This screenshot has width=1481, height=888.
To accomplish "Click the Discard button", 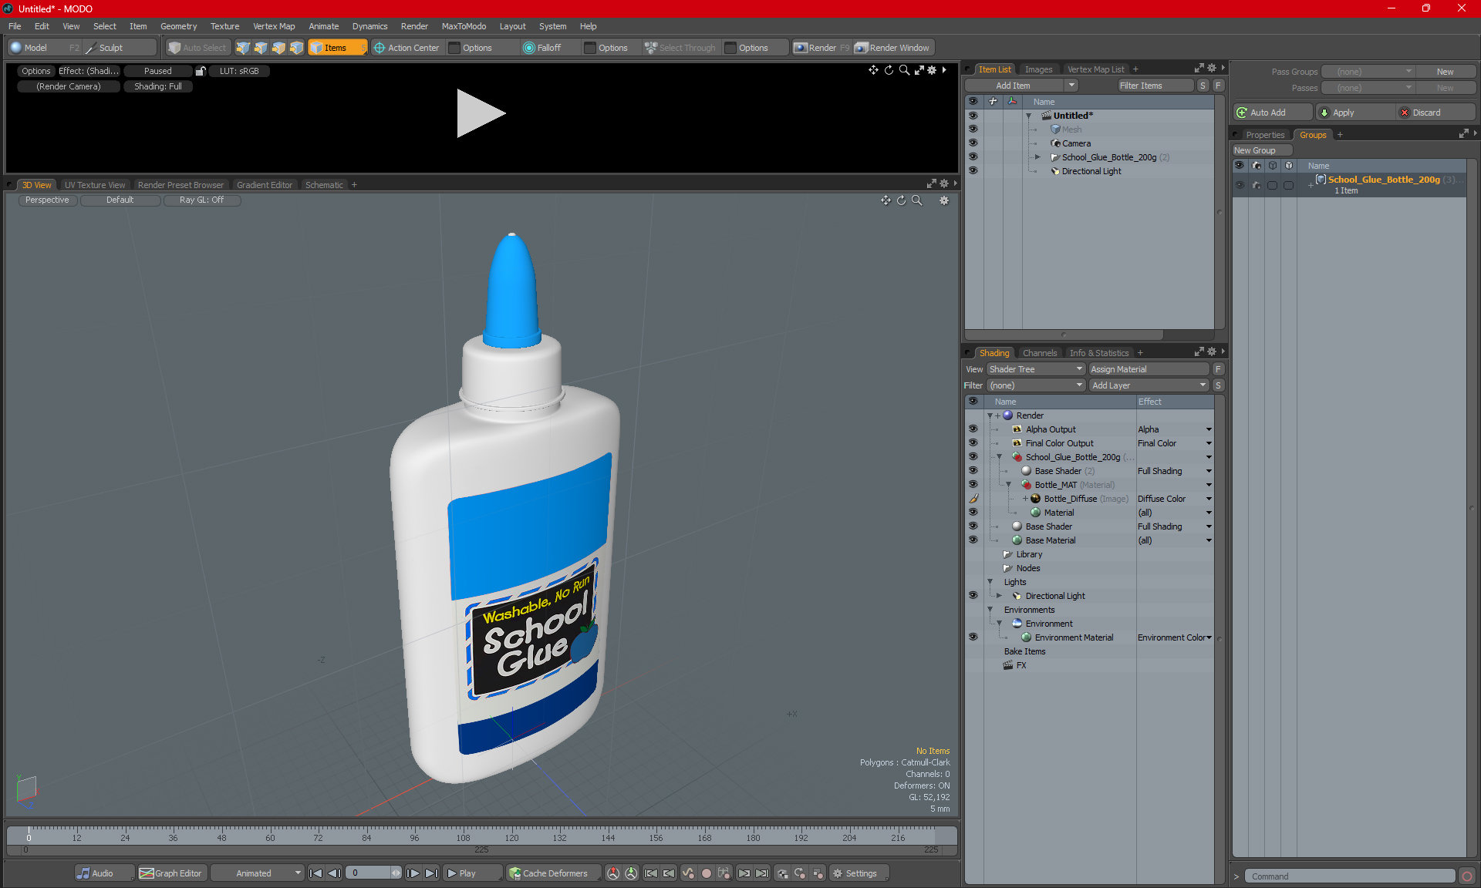I will pos(1436,113).
